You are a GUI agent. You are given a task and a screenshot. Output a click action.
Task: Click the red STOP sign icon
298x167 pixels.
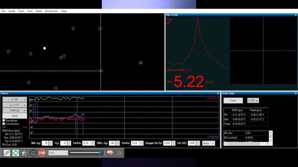(x=41, y=153)
